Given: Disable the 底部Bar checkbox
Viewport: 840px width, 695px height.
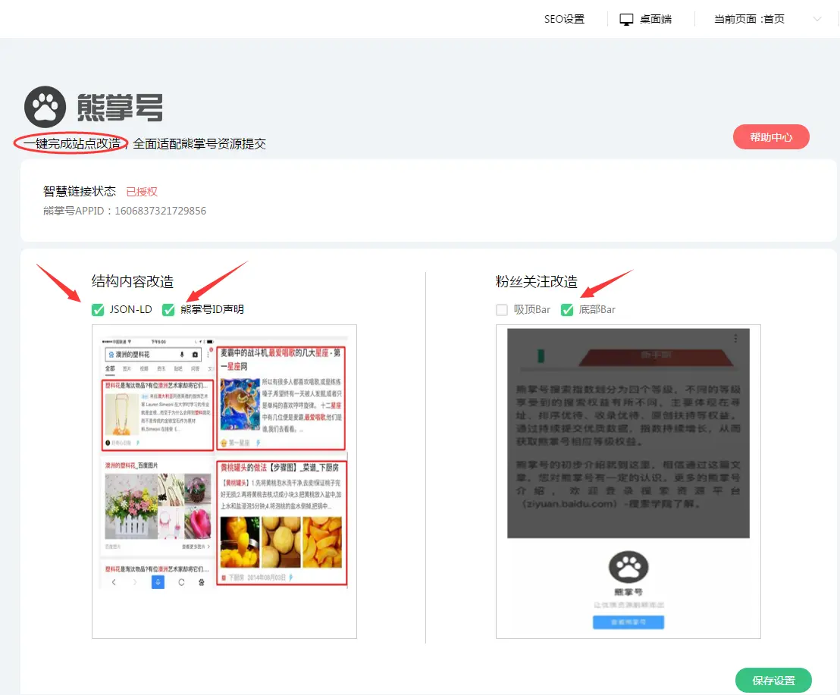Looking at the screenshot, I should click(567, 309).
